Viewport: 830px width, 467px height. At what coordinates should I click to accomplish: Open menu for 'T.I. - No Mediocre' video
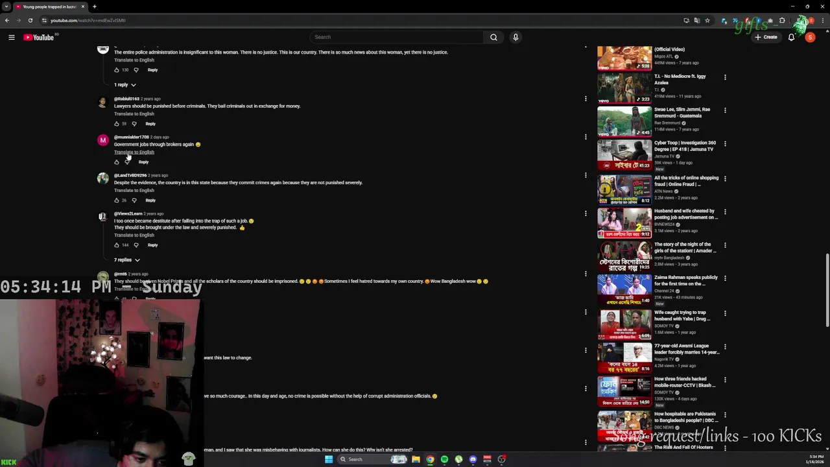tap(725, 77)
